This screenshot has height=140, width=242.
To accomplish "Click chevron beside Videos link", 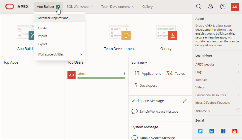I will (238, 87).
